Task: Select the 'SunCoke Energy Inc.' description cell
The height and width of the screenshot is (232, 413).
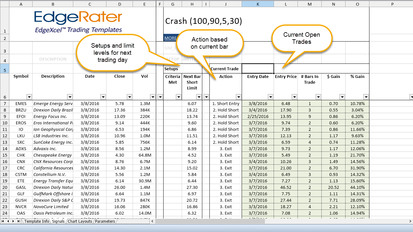Action: [x=53, y=142]
